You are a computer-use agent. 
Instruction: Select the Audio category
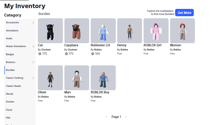(x=20, y=38)
